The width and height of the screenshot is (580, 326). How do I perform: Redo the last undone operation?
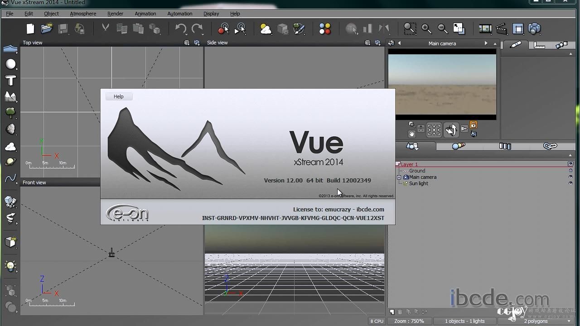pyautogui.click(x=197, y=29)
